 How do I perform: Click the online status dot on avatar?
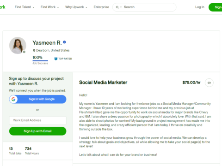tap(24, 52)
